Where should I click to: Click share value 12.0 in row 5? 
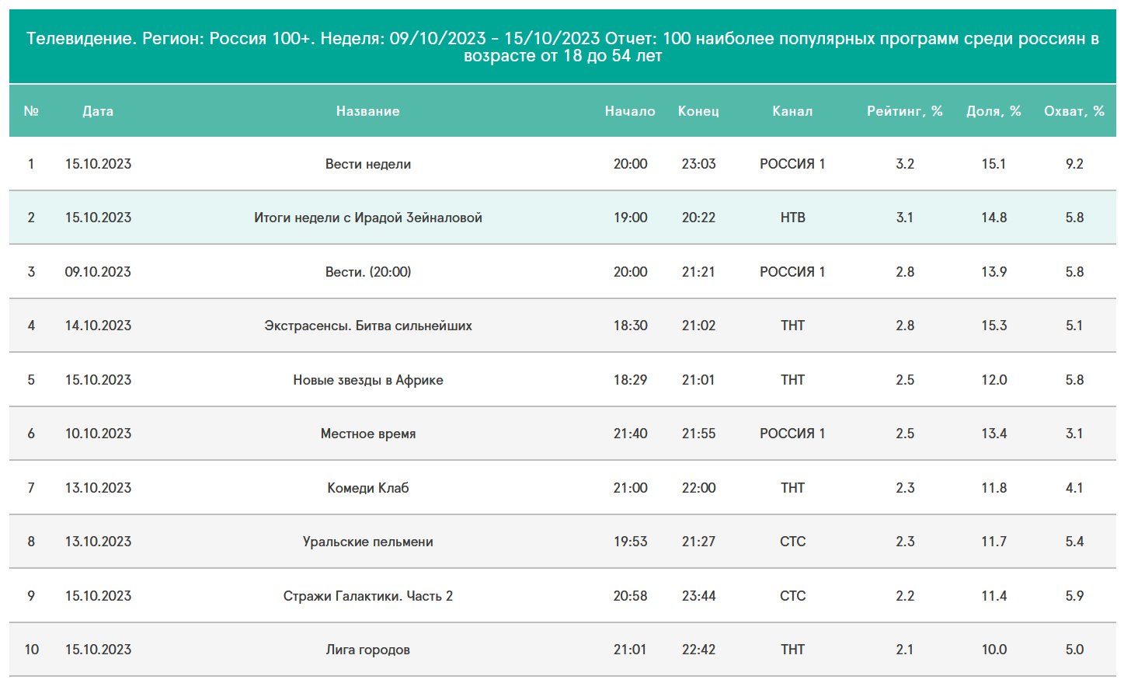click(x=994, y=380)
